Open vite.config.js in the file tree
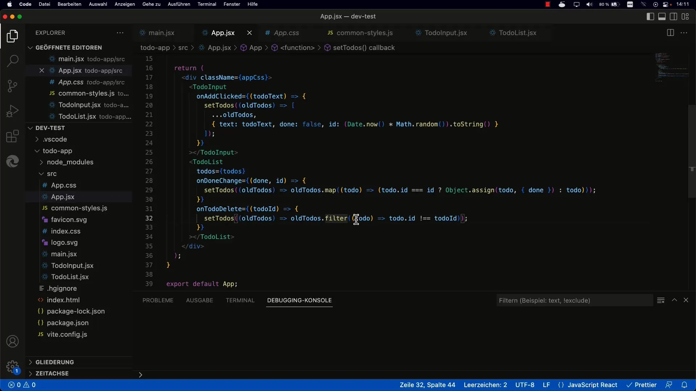This screenshot has height=391, width=696. (x=67, y=334)
